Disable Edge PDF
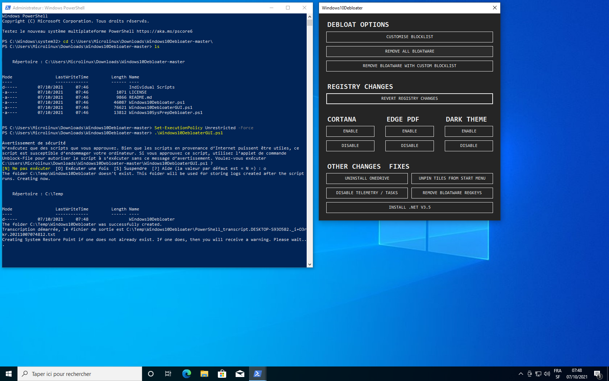 [410, 146]
